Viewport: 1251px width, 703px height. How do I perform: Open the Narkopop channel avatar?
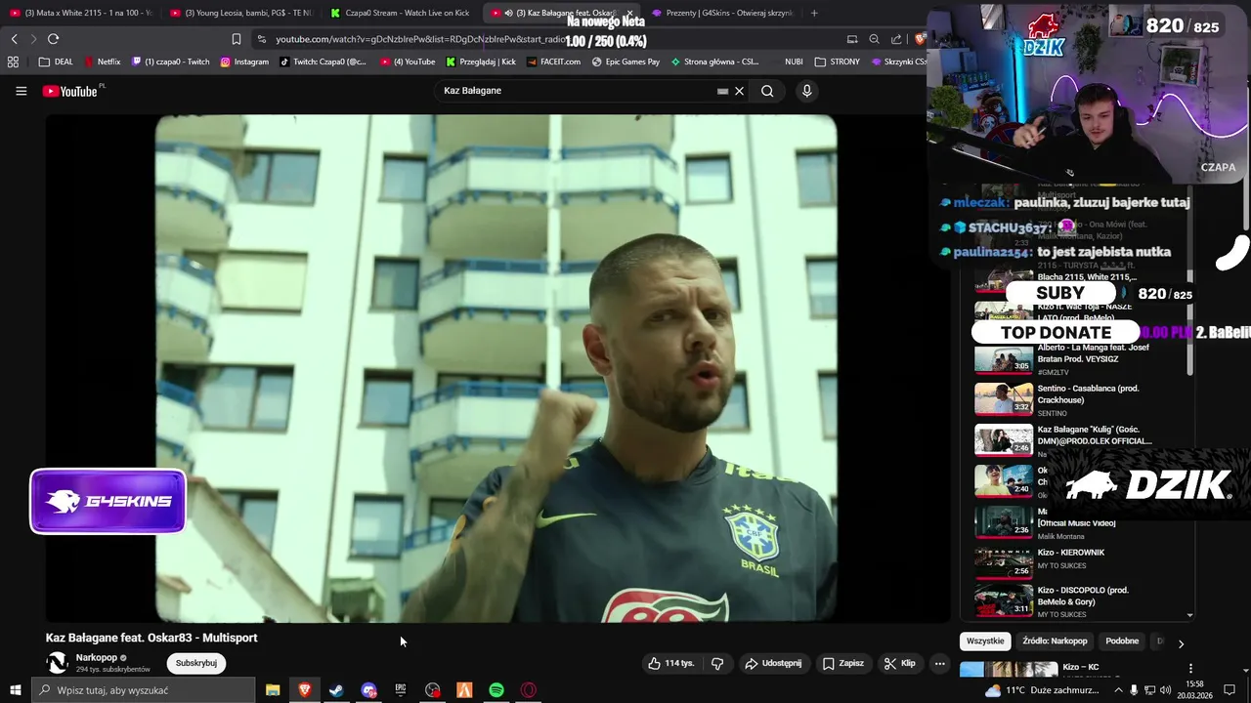58,663
